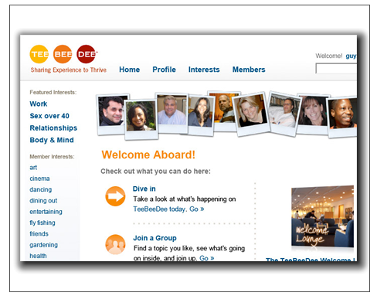
Task: Click the orange arrow Dive in icon
Action: [x=115, y=196]
